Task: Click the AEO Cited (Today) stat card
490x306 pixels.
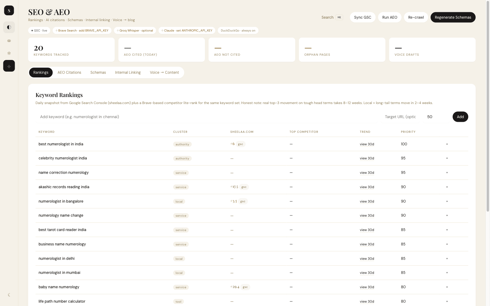Action: (162, 50)
